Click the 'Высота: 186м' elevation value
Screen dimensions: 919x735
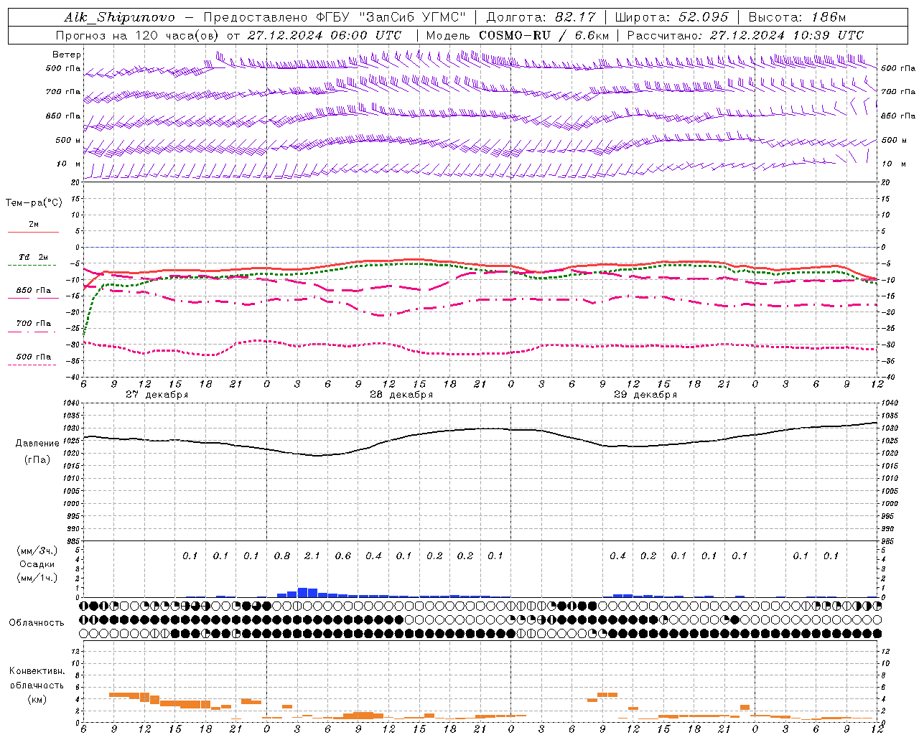point(797,17)
